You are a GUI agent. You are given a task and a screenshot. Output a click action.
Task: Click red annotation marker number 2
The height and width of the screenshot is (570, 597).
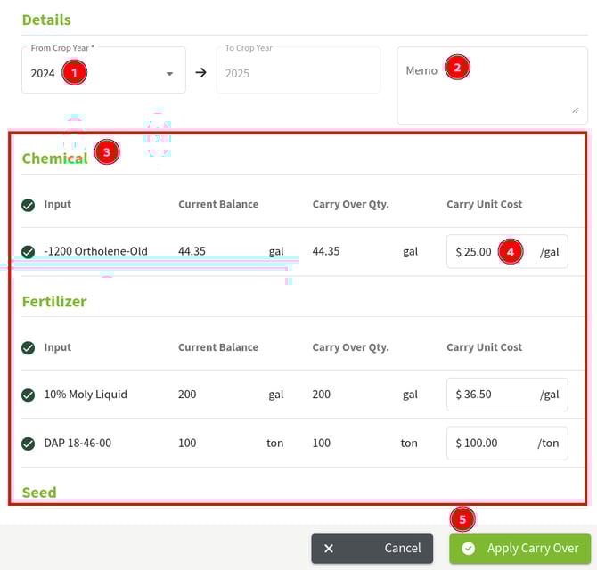tap(457, 68)
